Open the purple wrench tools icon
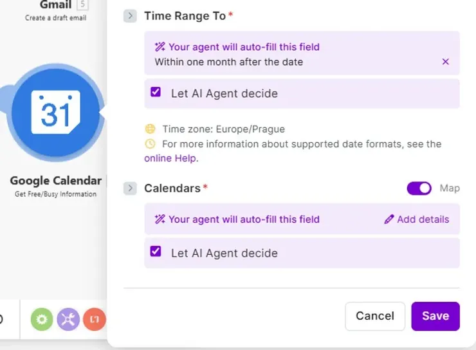The height and width of the screenshot is (350, 476). coord(68,319)
